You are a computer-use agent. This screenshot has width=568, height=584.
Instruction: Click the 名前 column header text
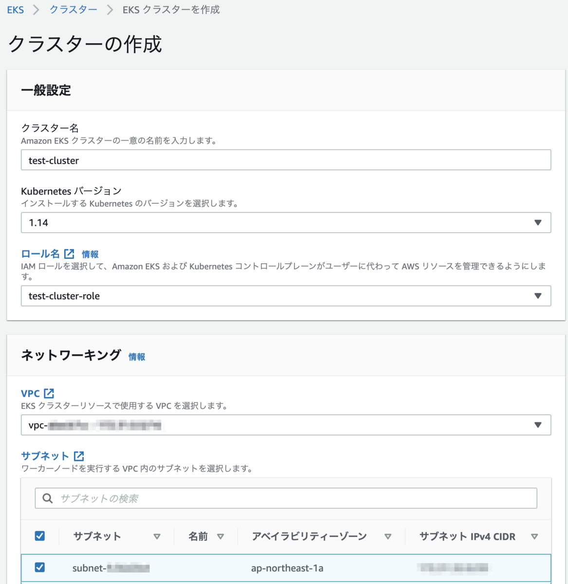[x=198, y=536]
